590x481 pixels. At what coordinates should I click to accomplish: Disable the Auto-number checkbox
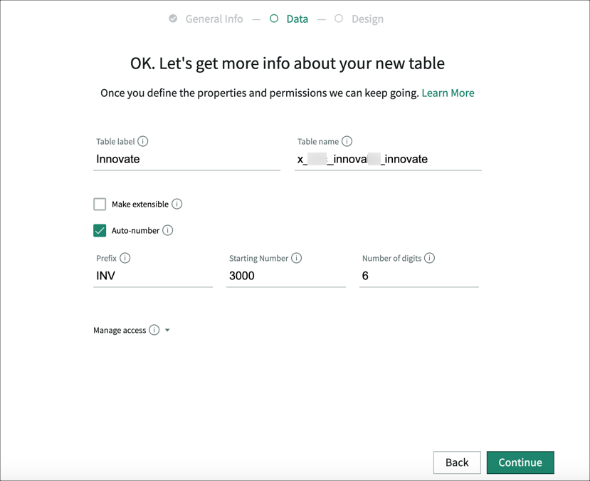[x=100, y=230]
